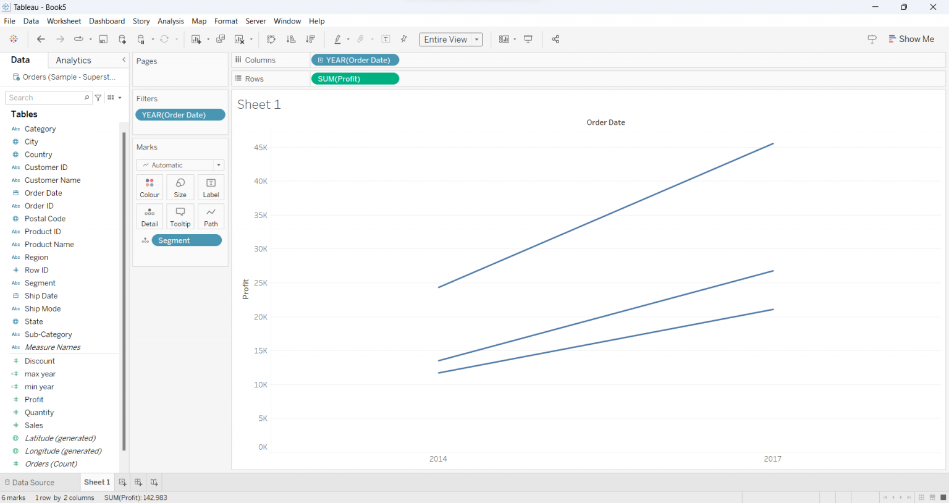Open the Share Workbook icon
This screenshot has height=503, width=949.
click(555, 39)
